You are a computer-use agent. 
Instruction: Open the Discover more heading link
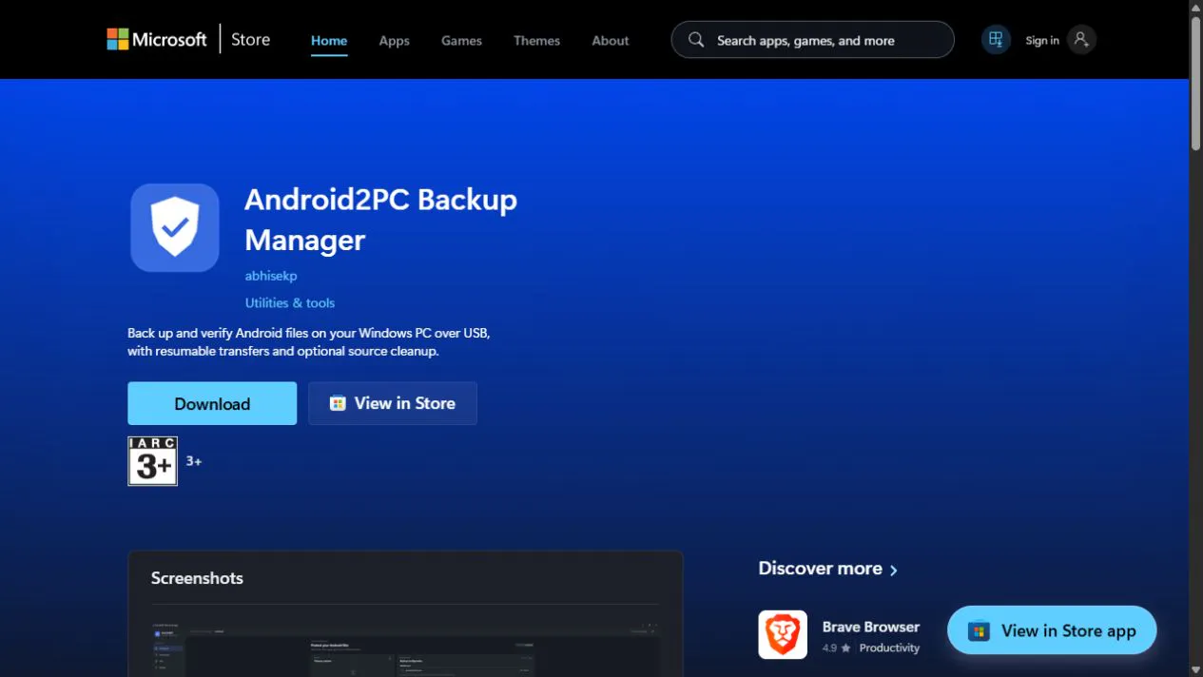pos(820,569)
